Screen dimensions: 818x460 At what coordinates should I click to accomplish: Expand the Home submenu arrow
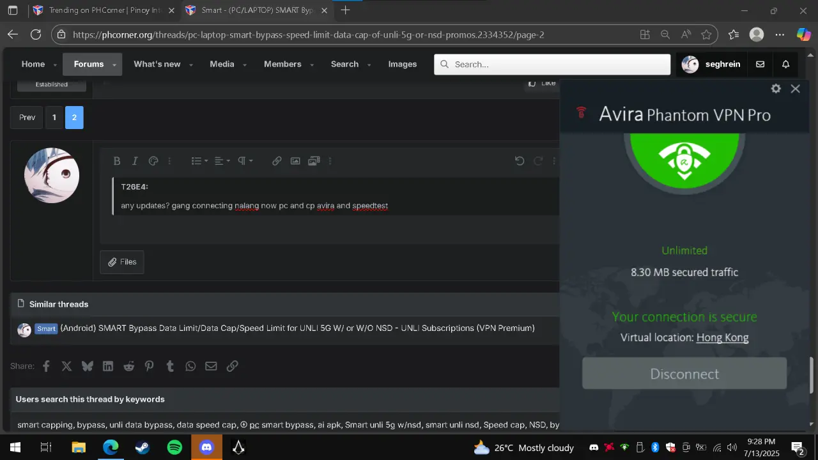coord(55,65)
